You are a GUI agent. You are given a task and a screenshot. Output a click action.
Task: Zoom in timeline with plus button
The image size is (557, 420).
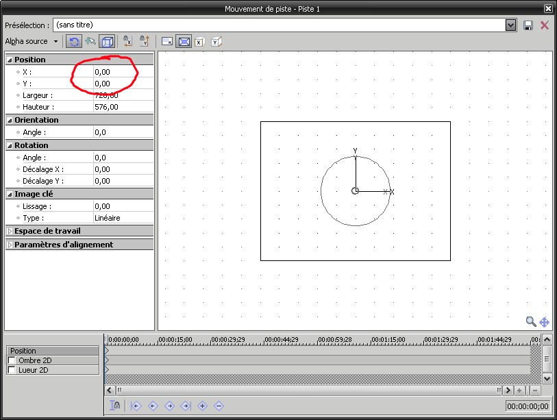519,391
